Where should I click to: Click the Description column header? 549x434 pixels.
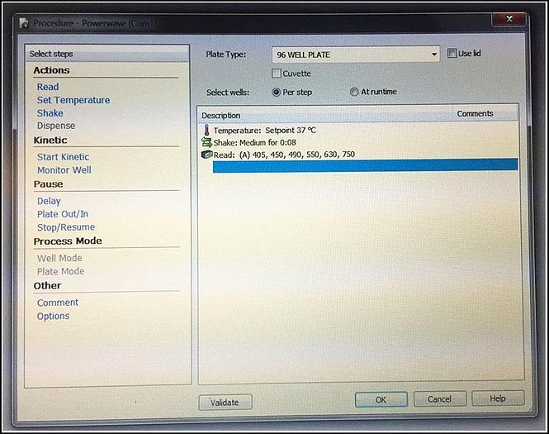click(x=325, y=115)
